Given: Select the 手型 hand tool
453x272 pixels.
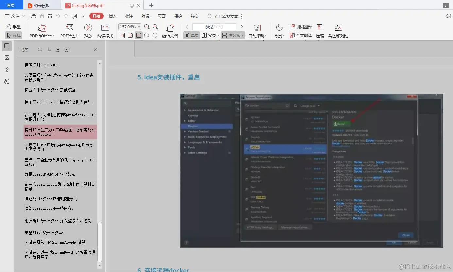Looking at the screenshot, I should point(13,27).
